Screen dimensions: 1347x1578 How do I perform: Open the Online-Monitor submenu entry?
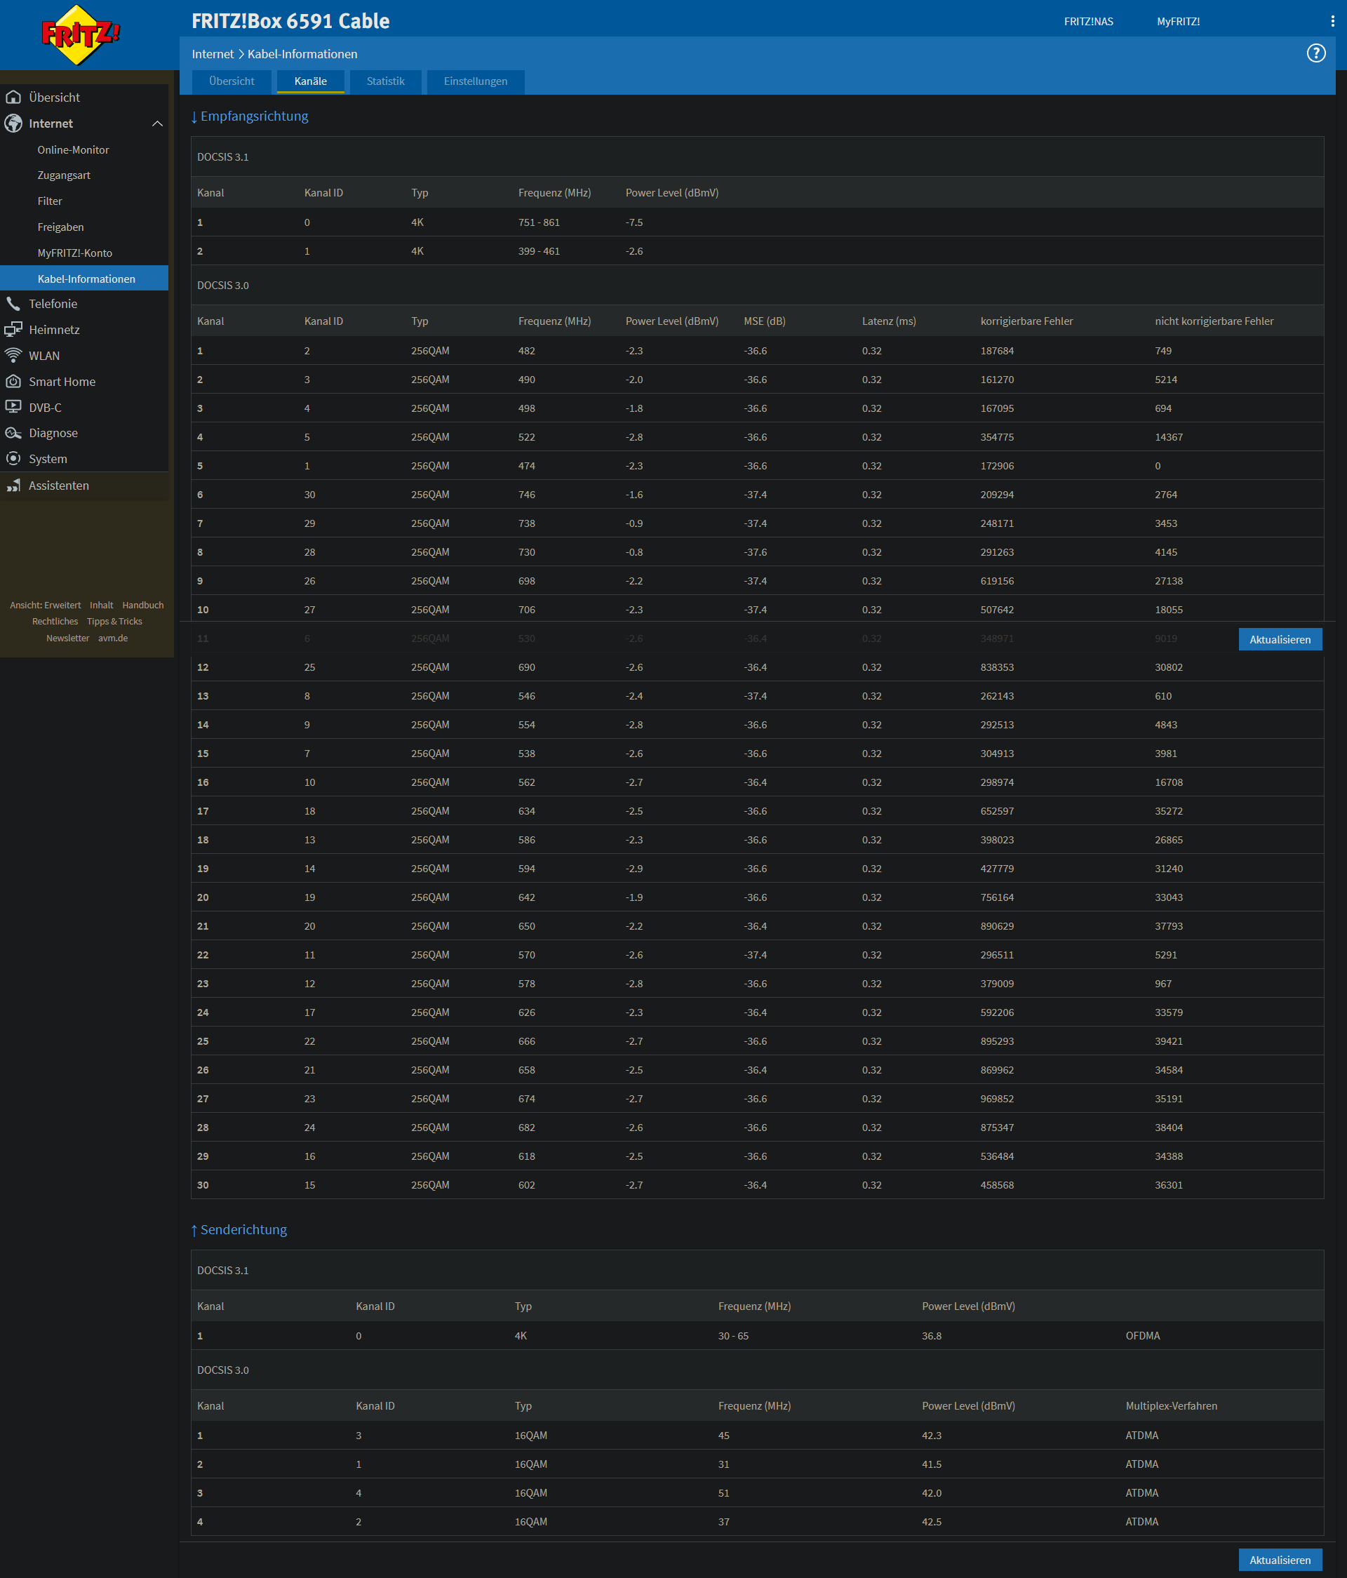pyautogui.click(x=73, y=150)
